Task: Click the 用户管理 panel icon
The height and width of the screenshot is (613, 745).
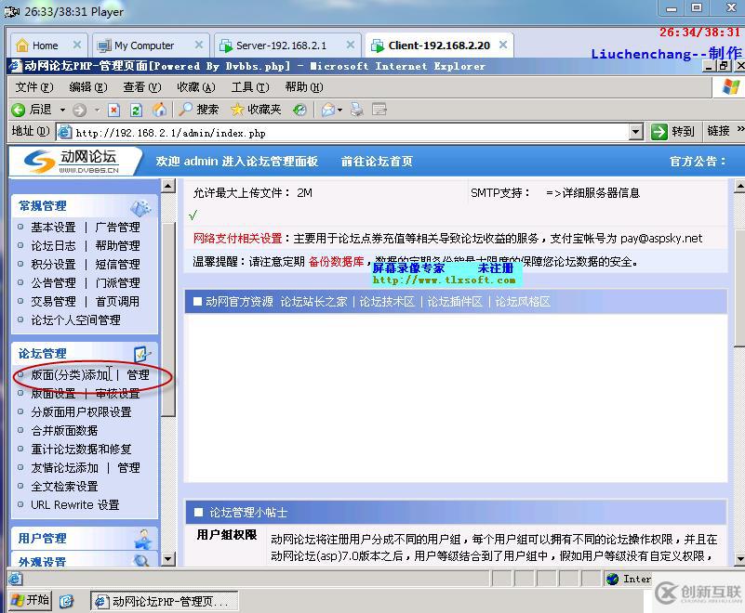Action: [142, 539]
